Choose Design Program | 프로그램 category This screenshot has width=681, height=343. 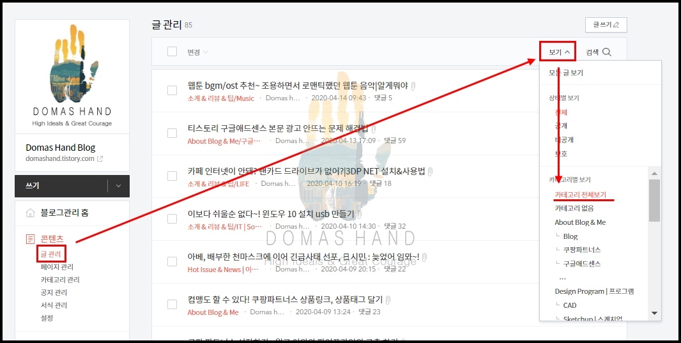pyautogui.click(x=594, y=291)
